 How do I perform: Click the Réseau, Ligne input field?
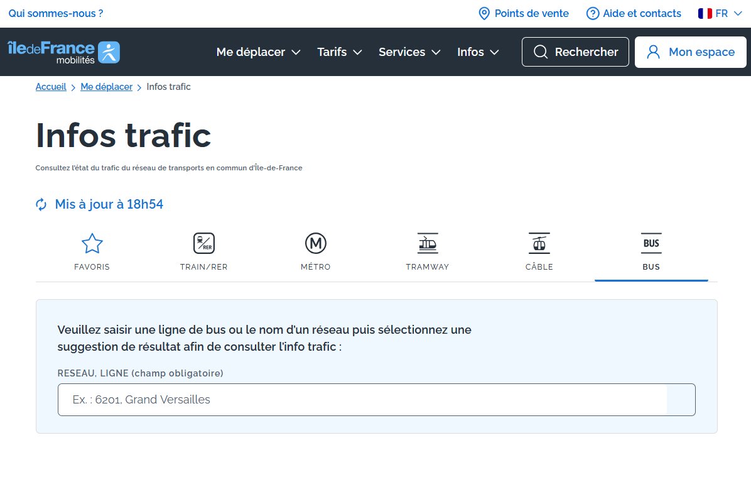(x=377, y=400)
